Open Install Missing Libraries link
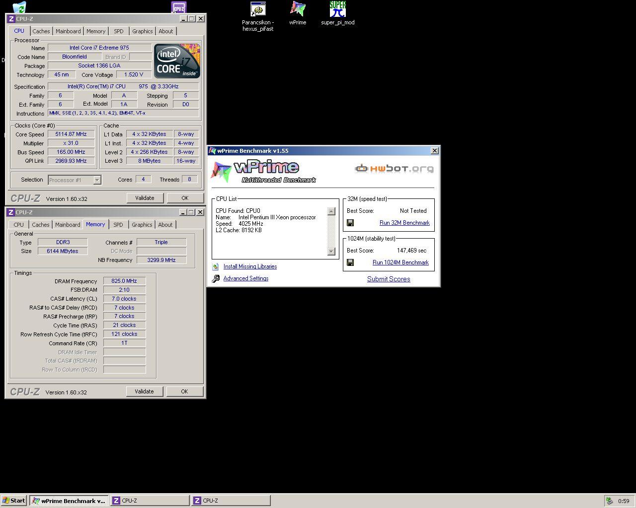The image size is (636, 508). pos(250,267)
